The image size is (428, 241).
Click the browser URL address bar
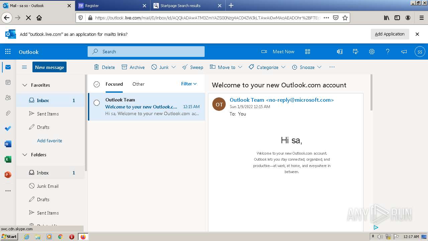click(x=207, y=18)
